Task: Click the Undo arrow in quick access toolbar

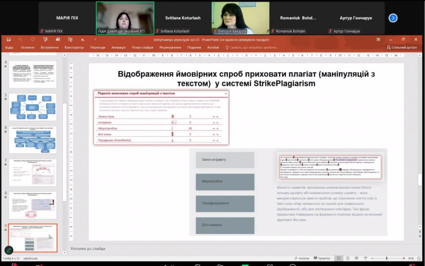Action: pos(19,39)
